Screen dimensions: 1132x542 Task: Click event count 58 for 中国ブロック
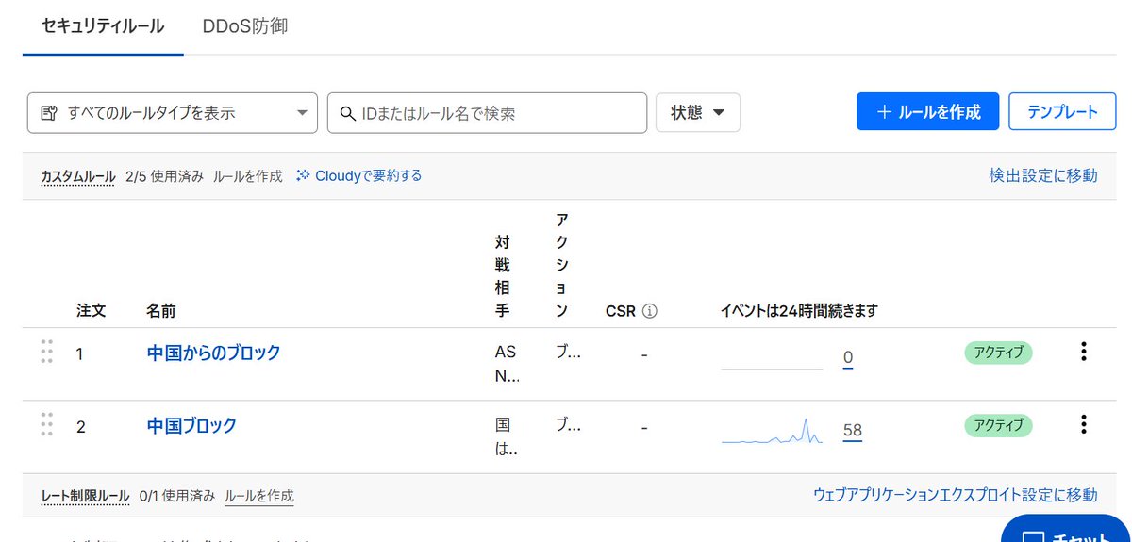tap(853, 431)
